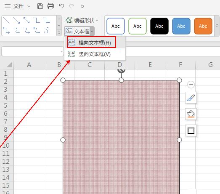Viewport: 220px width, 194px height.
Task: Select the curved connector shape
Action: [16, 30]
